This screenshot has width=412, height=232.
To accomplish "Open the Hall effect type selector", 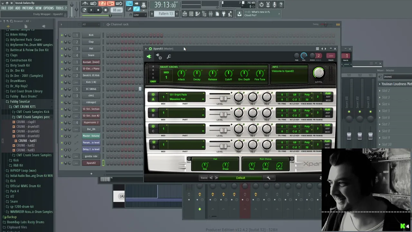I will 215,159.
